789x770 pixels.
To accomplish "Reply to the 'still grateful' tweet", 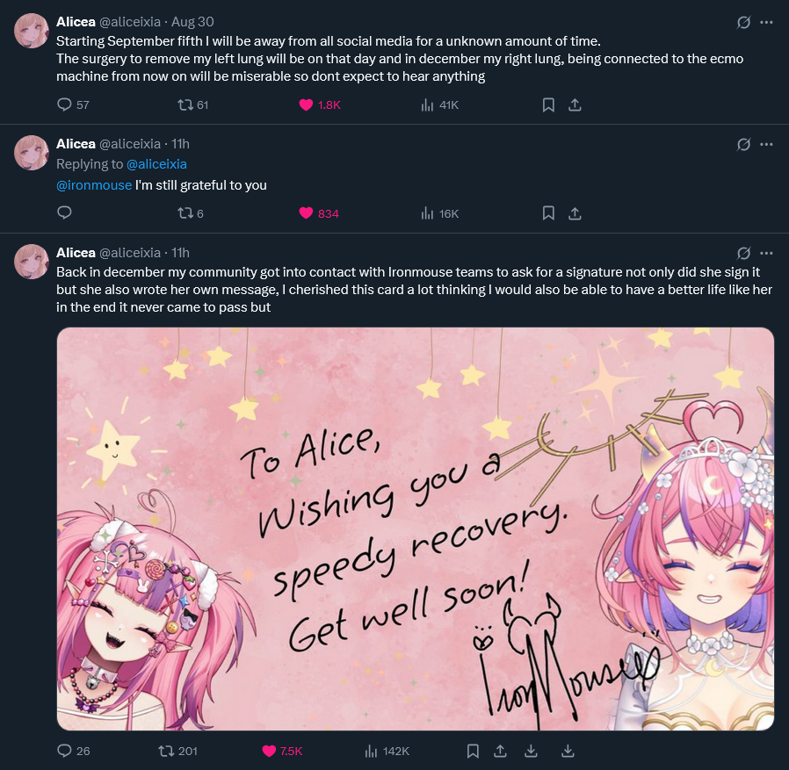I will [x=64, y=212].
